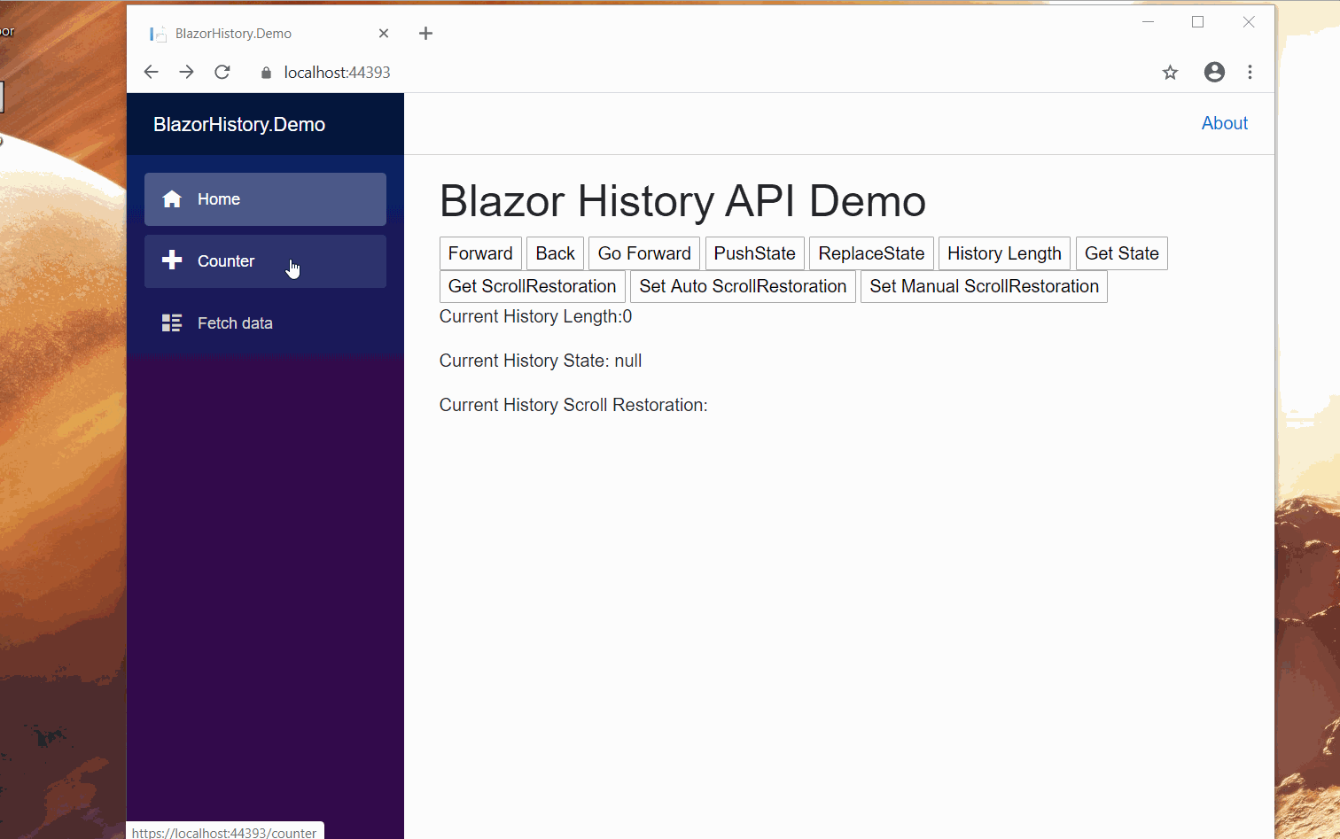Click the padlock site info icon
The image size is (1340, 839).
(266, 73)
